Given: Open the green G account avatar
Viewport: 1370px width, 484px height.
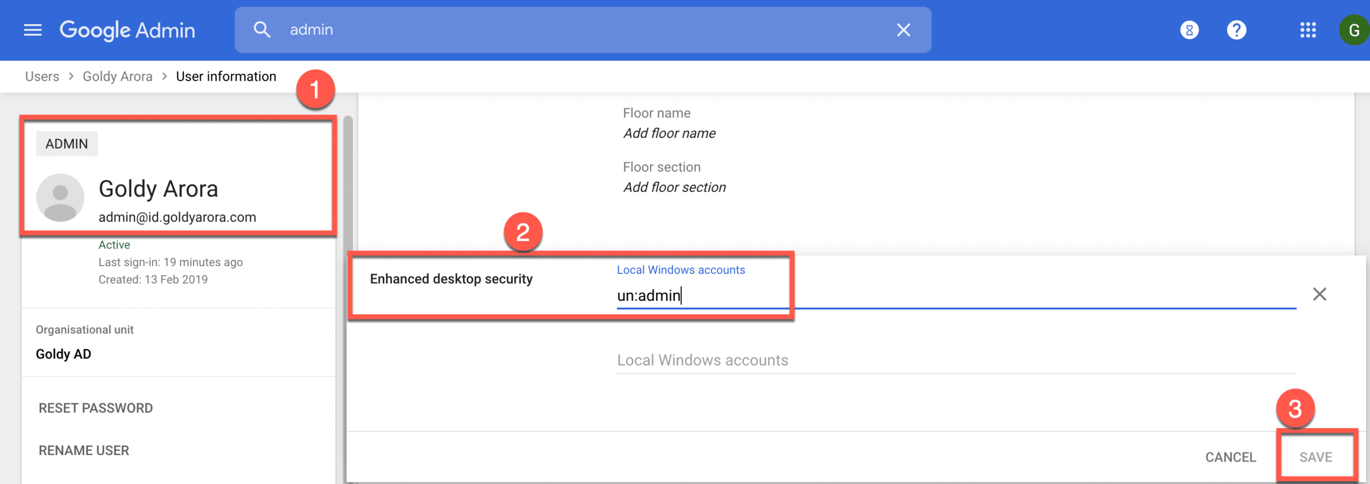Looking at the screenshot, I should [x=1354, y=30].
